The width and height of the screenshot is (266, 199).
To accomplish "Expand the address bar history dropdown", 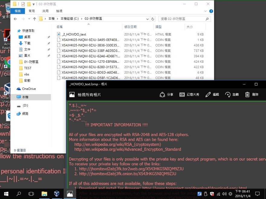I will click(x=148, y=19).
